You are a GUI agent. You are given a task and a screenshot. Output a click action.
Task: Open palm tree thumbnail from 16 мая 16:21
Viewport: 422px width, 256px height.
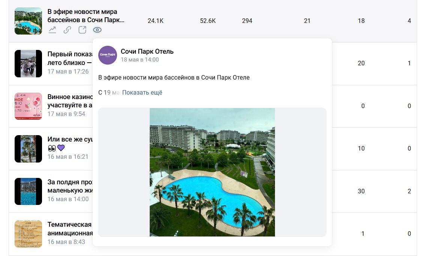pos(28,149)
